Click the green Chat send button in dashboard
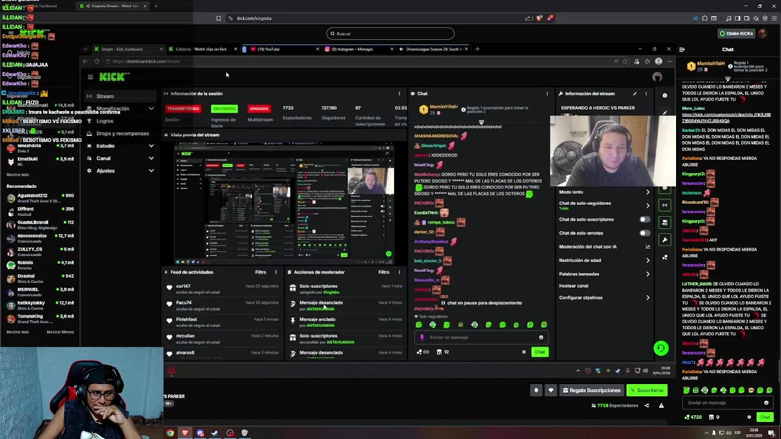 (540, 352)
